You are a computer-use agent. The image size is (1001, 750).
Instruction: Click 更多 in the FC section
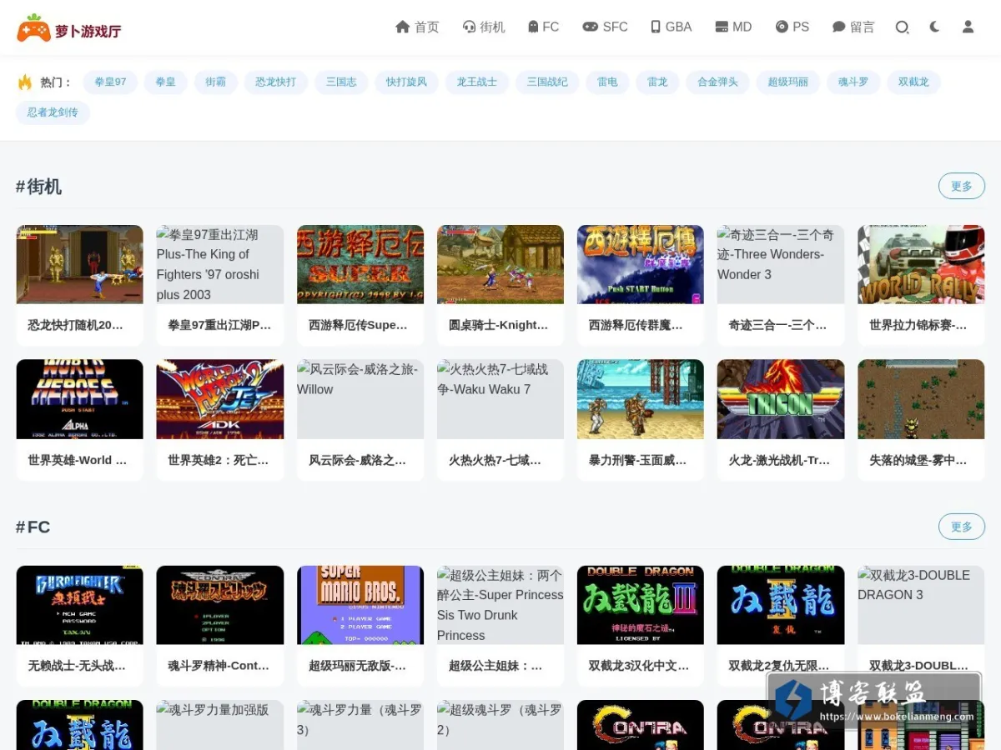pyautogui.click(x=962, y=527)
